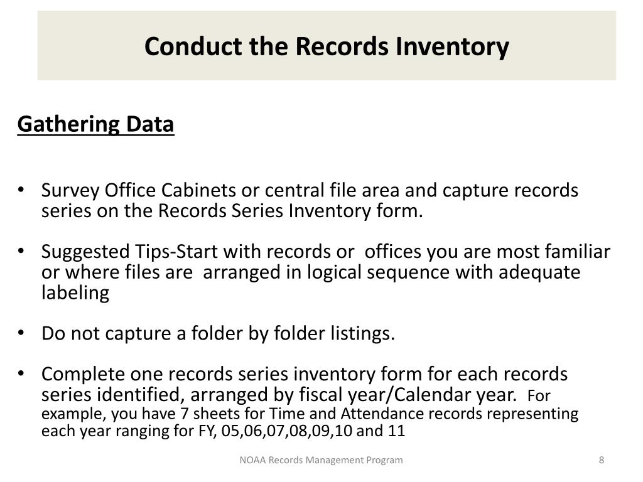Click the word Inventory in the title
The width and height of the screenshot is (643, 482).
(x=452, y=46)
